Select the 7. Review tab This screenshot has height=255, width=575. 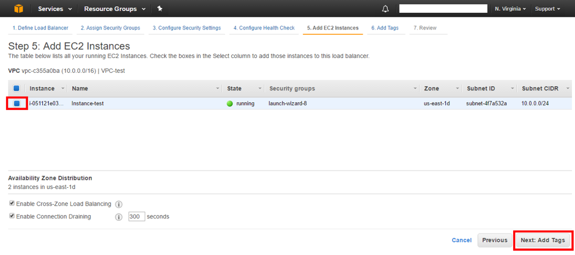coord(425,28)
